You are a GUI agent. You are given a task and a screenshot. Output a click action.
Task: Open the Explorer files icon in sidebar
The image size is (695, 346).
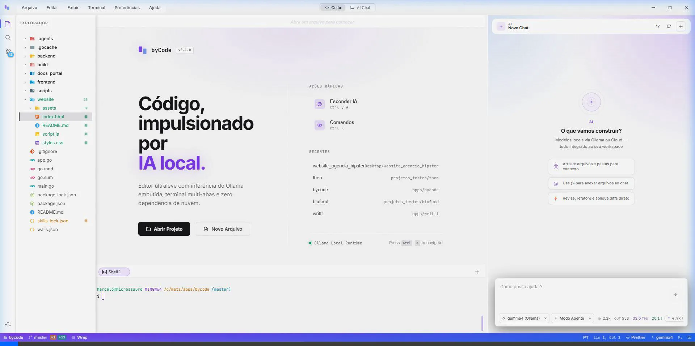(x=8, y=24)
